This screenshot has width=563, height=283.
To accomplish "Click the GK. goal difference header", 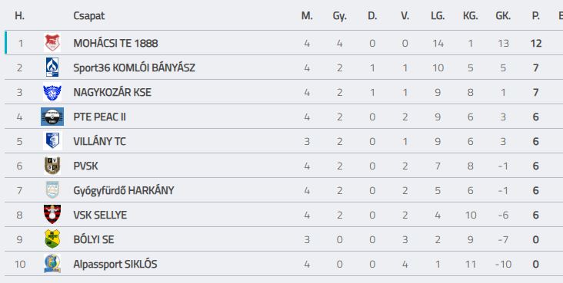I will 503,16.
